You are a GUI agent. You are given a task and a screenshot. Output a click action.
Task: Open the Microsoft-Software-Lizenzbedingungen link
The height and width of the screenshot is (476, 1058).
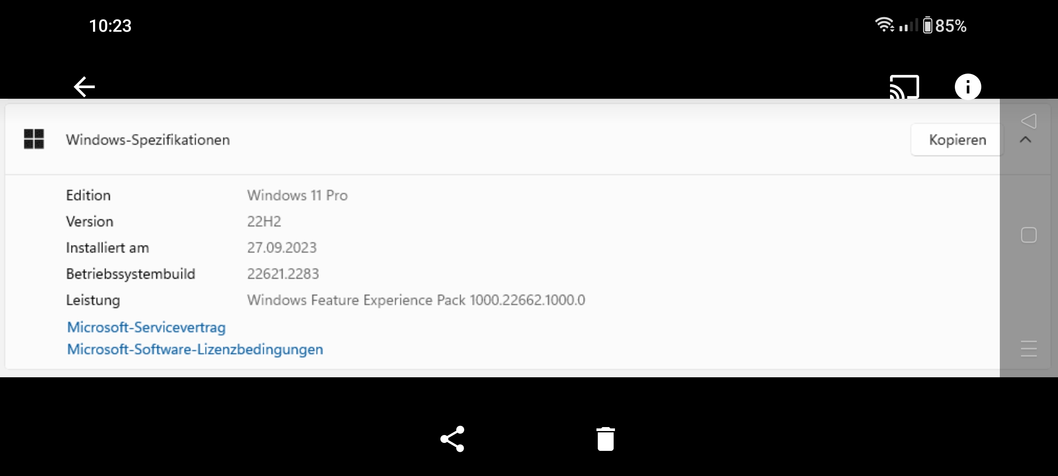[195, 349]
